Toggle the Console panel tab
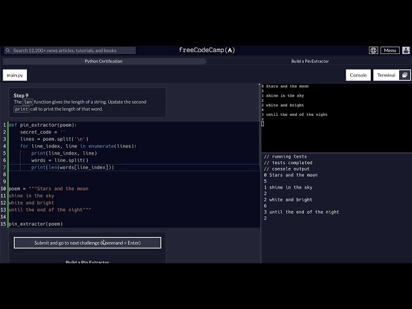Screen dimensions: 412x309 (358, 75)
